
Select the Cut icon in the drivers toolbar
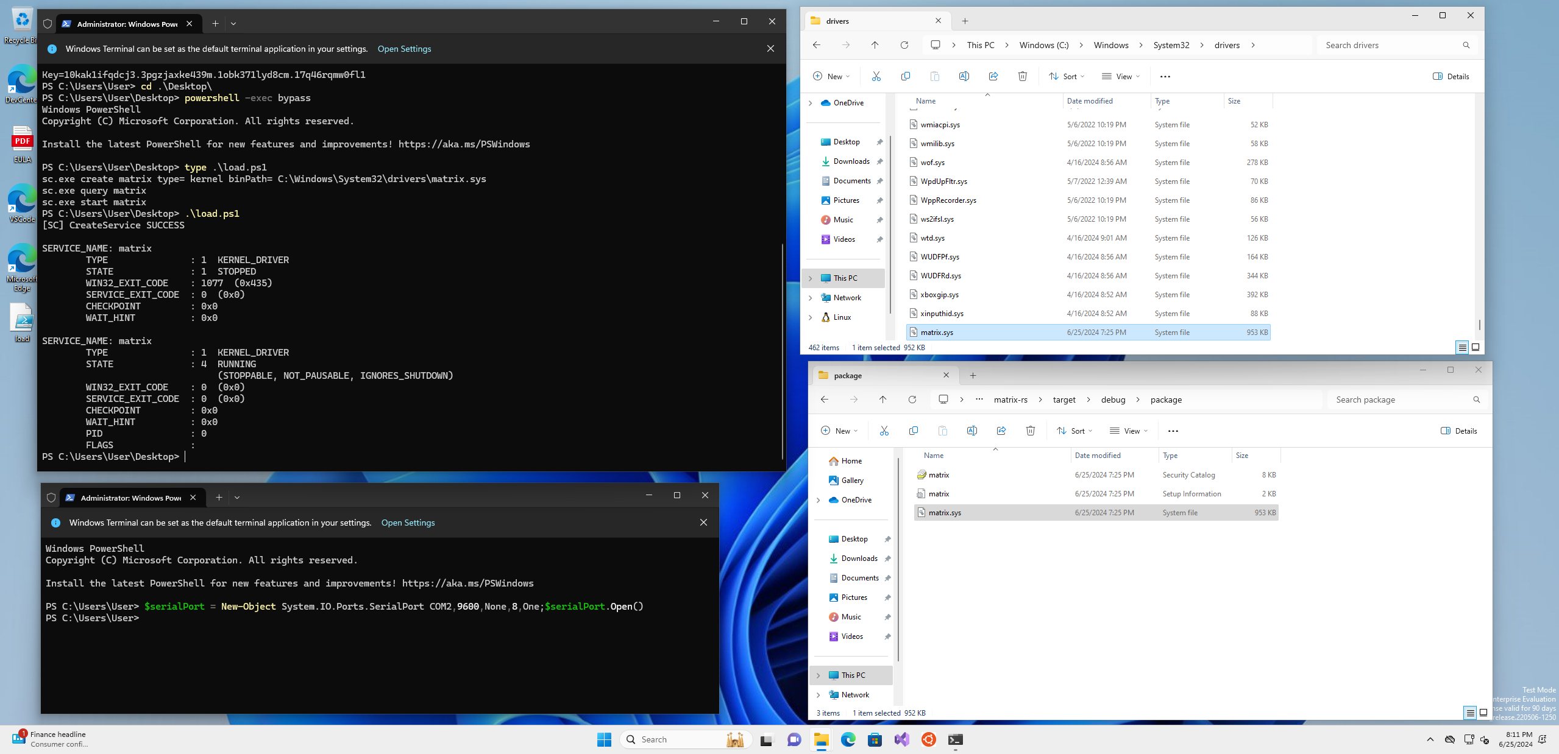(876, 76)
